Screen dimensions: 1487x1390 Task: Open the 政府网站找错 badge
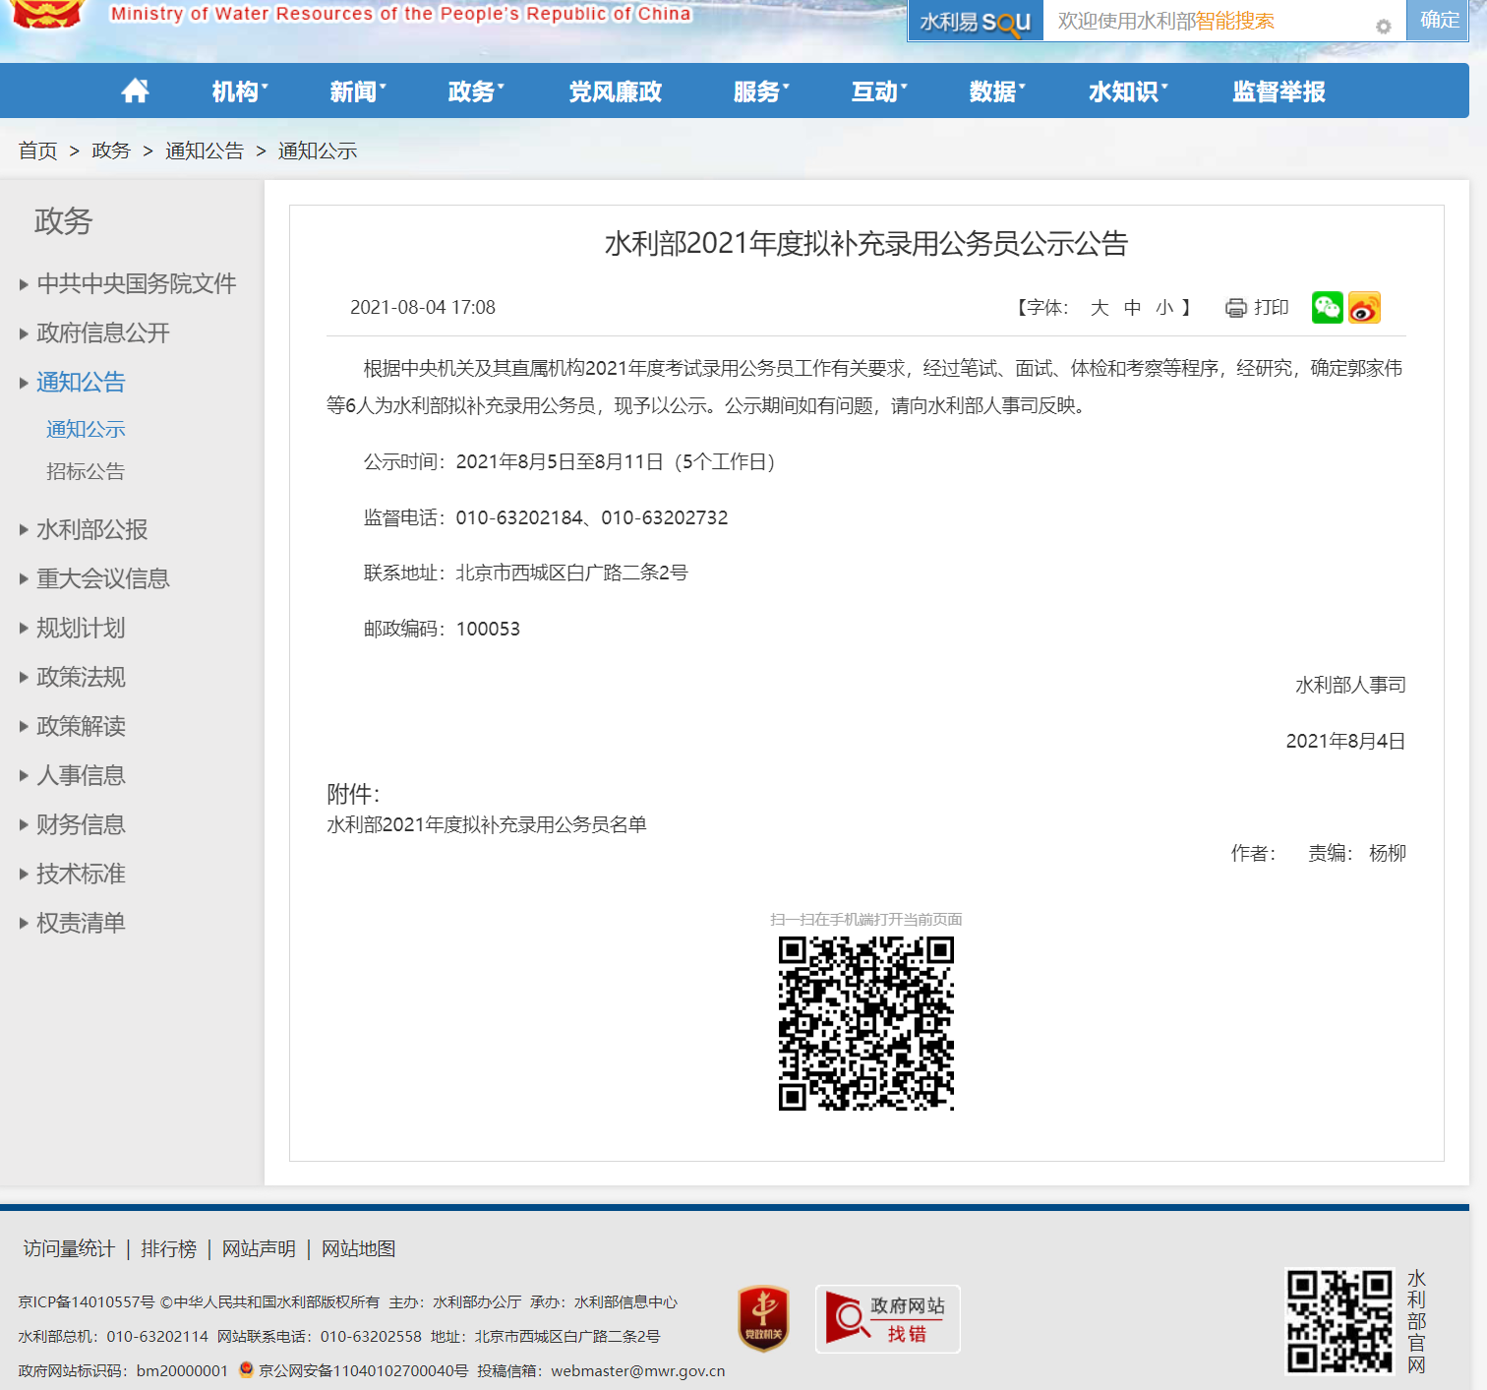[x=887, y=1319]
